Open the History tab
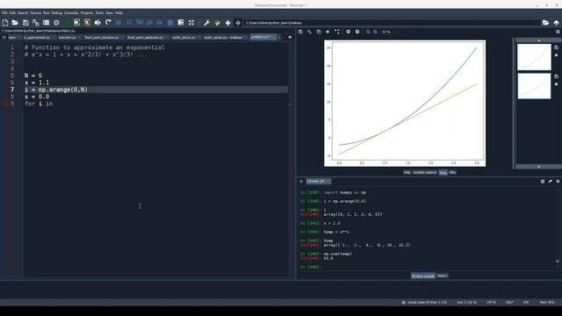 point(443,276)
